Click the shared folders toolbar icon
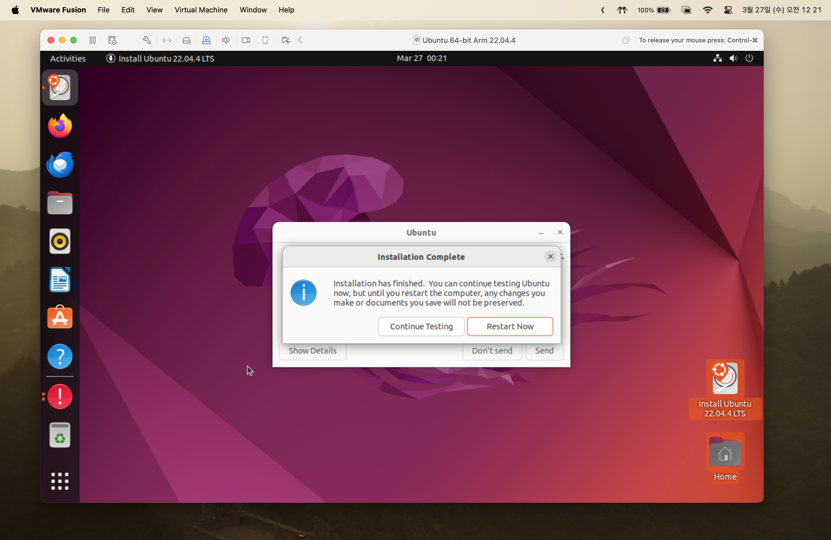This screenshot has height=540, width=831. (x=285, y=40)
